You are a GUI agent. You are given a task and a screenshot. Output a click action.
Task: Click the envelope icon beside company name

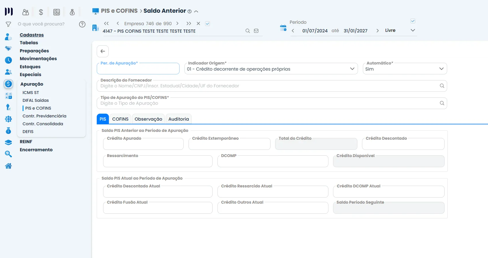pos(256,31)
